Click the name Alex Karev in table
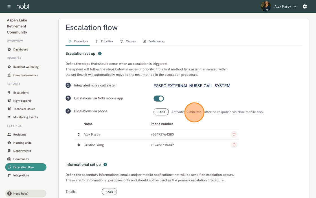The width and height of the screenshot is (316, 198). click(x=92, y=134)
